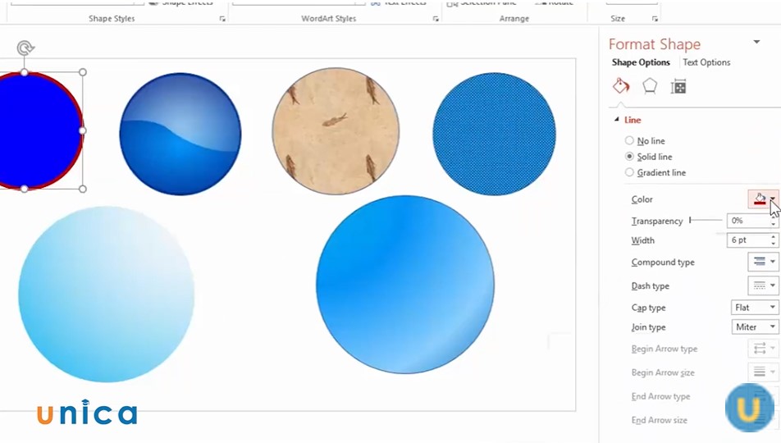Image resolution: width=781 pixels, height=443 pixels.
Task: Expand the Cap type Flat dropdown
Action: (x=754, y=308)
